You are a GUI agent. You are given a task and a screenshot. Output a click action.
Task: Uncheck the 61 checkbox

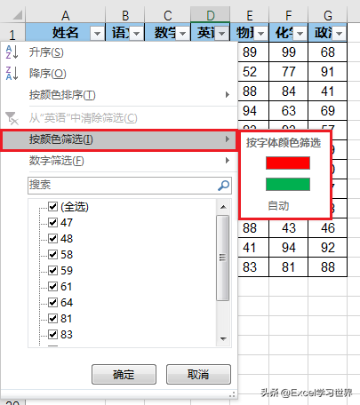pyautogui.click(x=52, y=286)
